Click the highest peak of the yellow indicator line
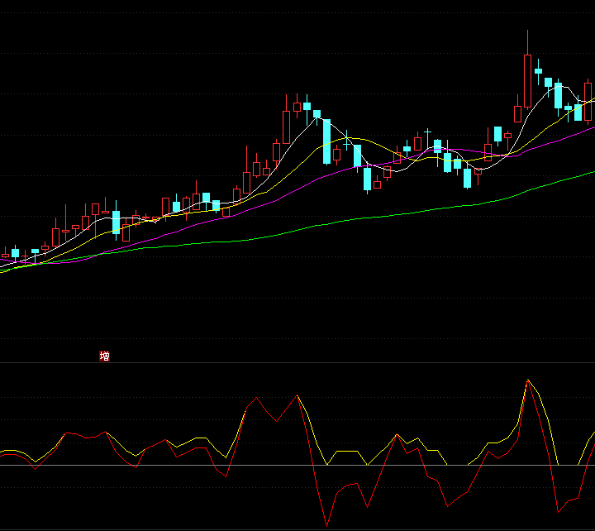595x531 pixels. 528,380
